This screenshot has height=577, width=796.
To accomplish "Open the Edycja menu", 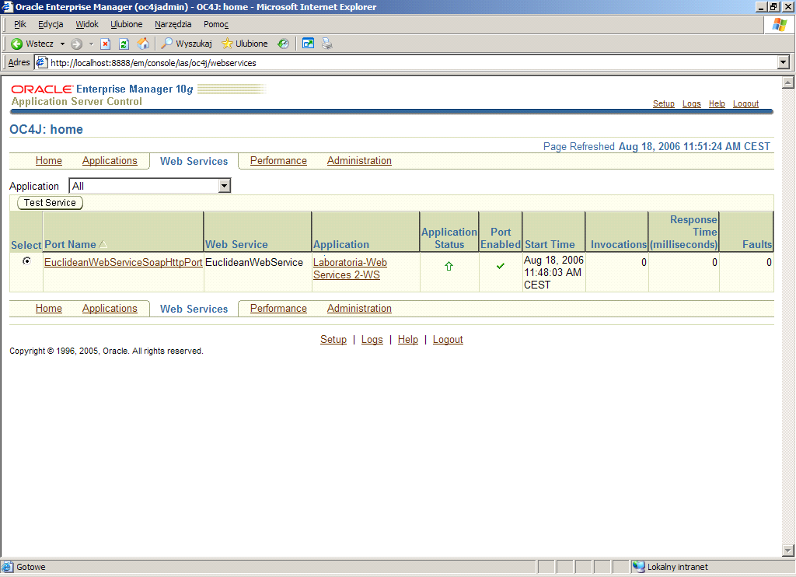I will 51,24.
